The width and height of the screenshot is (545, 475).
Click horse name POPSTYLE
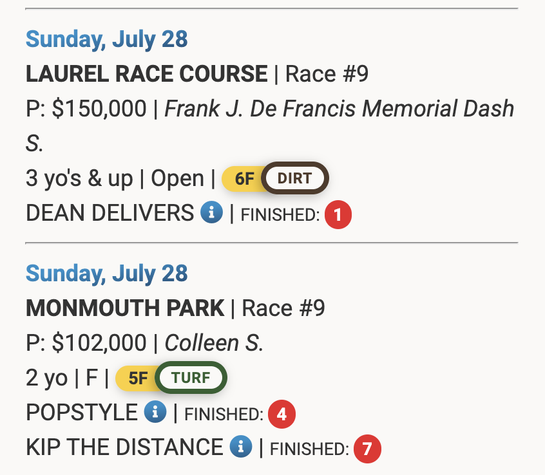click(82, 413)
